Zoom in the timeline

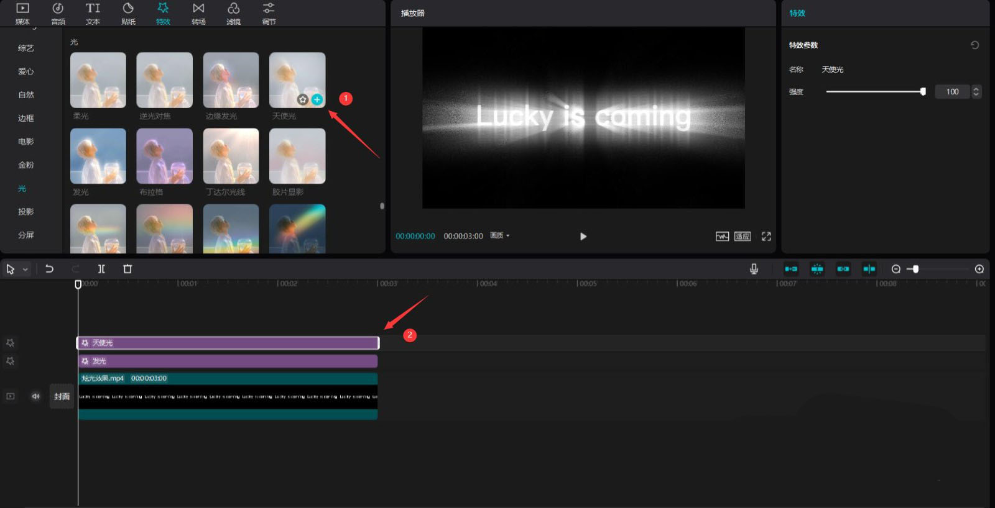pyautogui.click(x=979, y=269)
